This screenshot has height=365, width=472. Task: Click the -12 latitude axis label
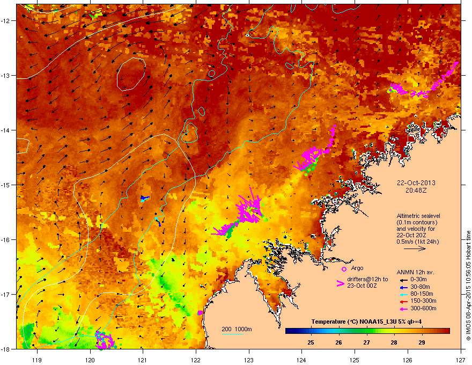pos(5,21)
